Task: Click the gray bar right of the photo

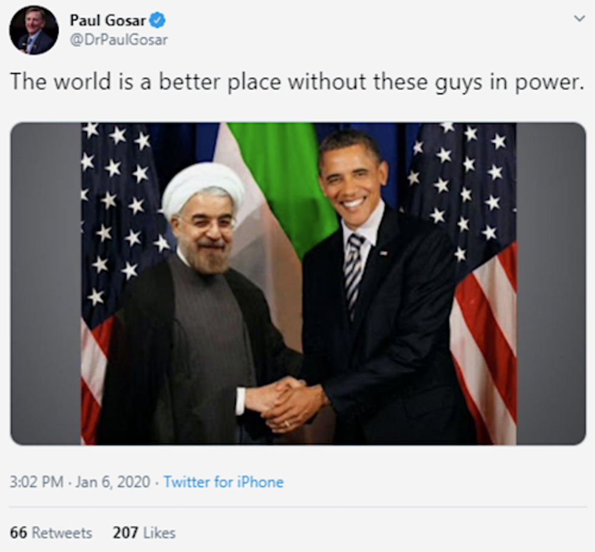Action: [551, 283]
